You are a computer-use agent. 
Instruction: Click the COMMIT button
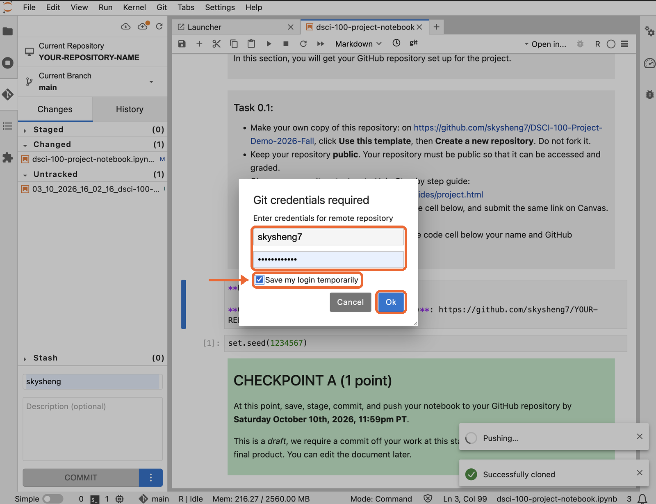(81, 477)
